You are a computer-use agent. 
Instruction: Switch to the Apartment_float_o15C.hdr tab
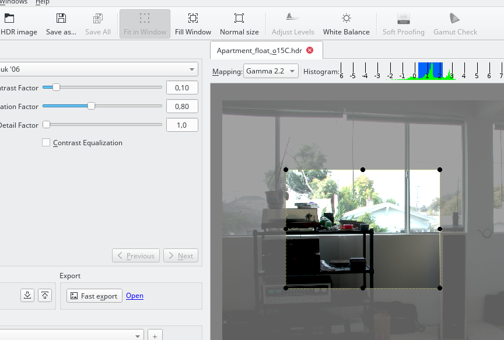pos(260,51)
